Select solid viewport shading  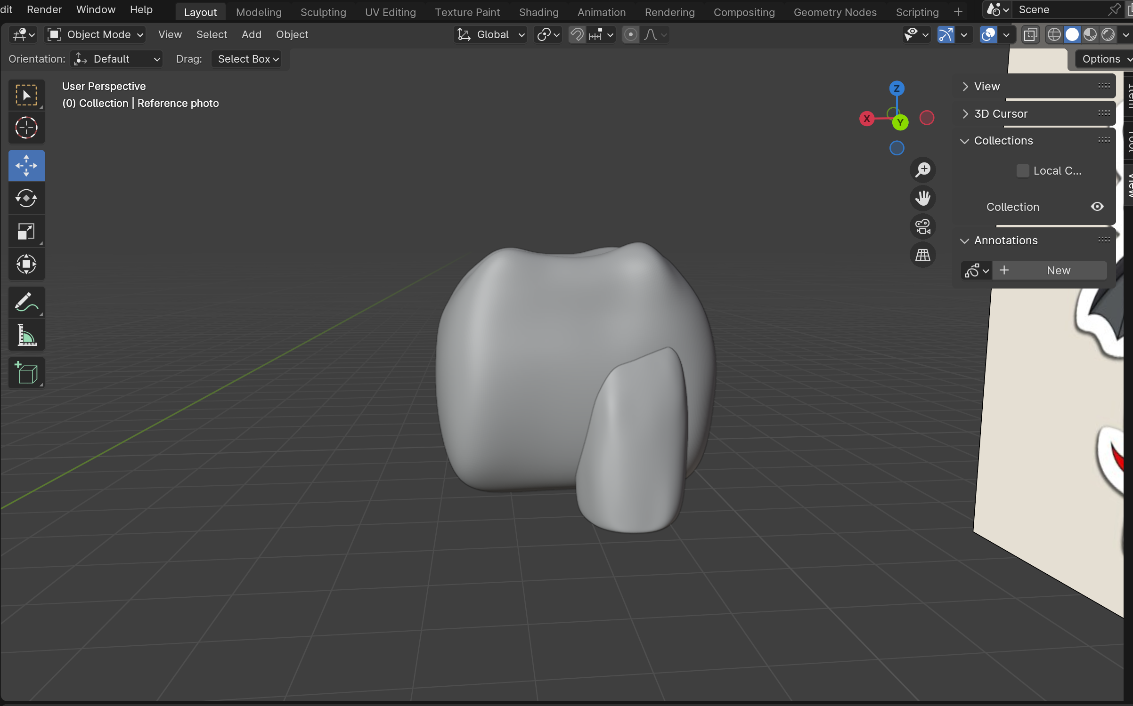coord(1072,34)
